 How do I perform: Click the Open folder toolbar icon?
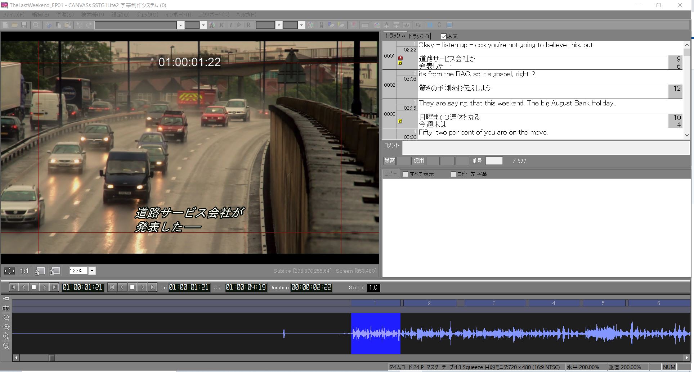[x=15, y=25]
